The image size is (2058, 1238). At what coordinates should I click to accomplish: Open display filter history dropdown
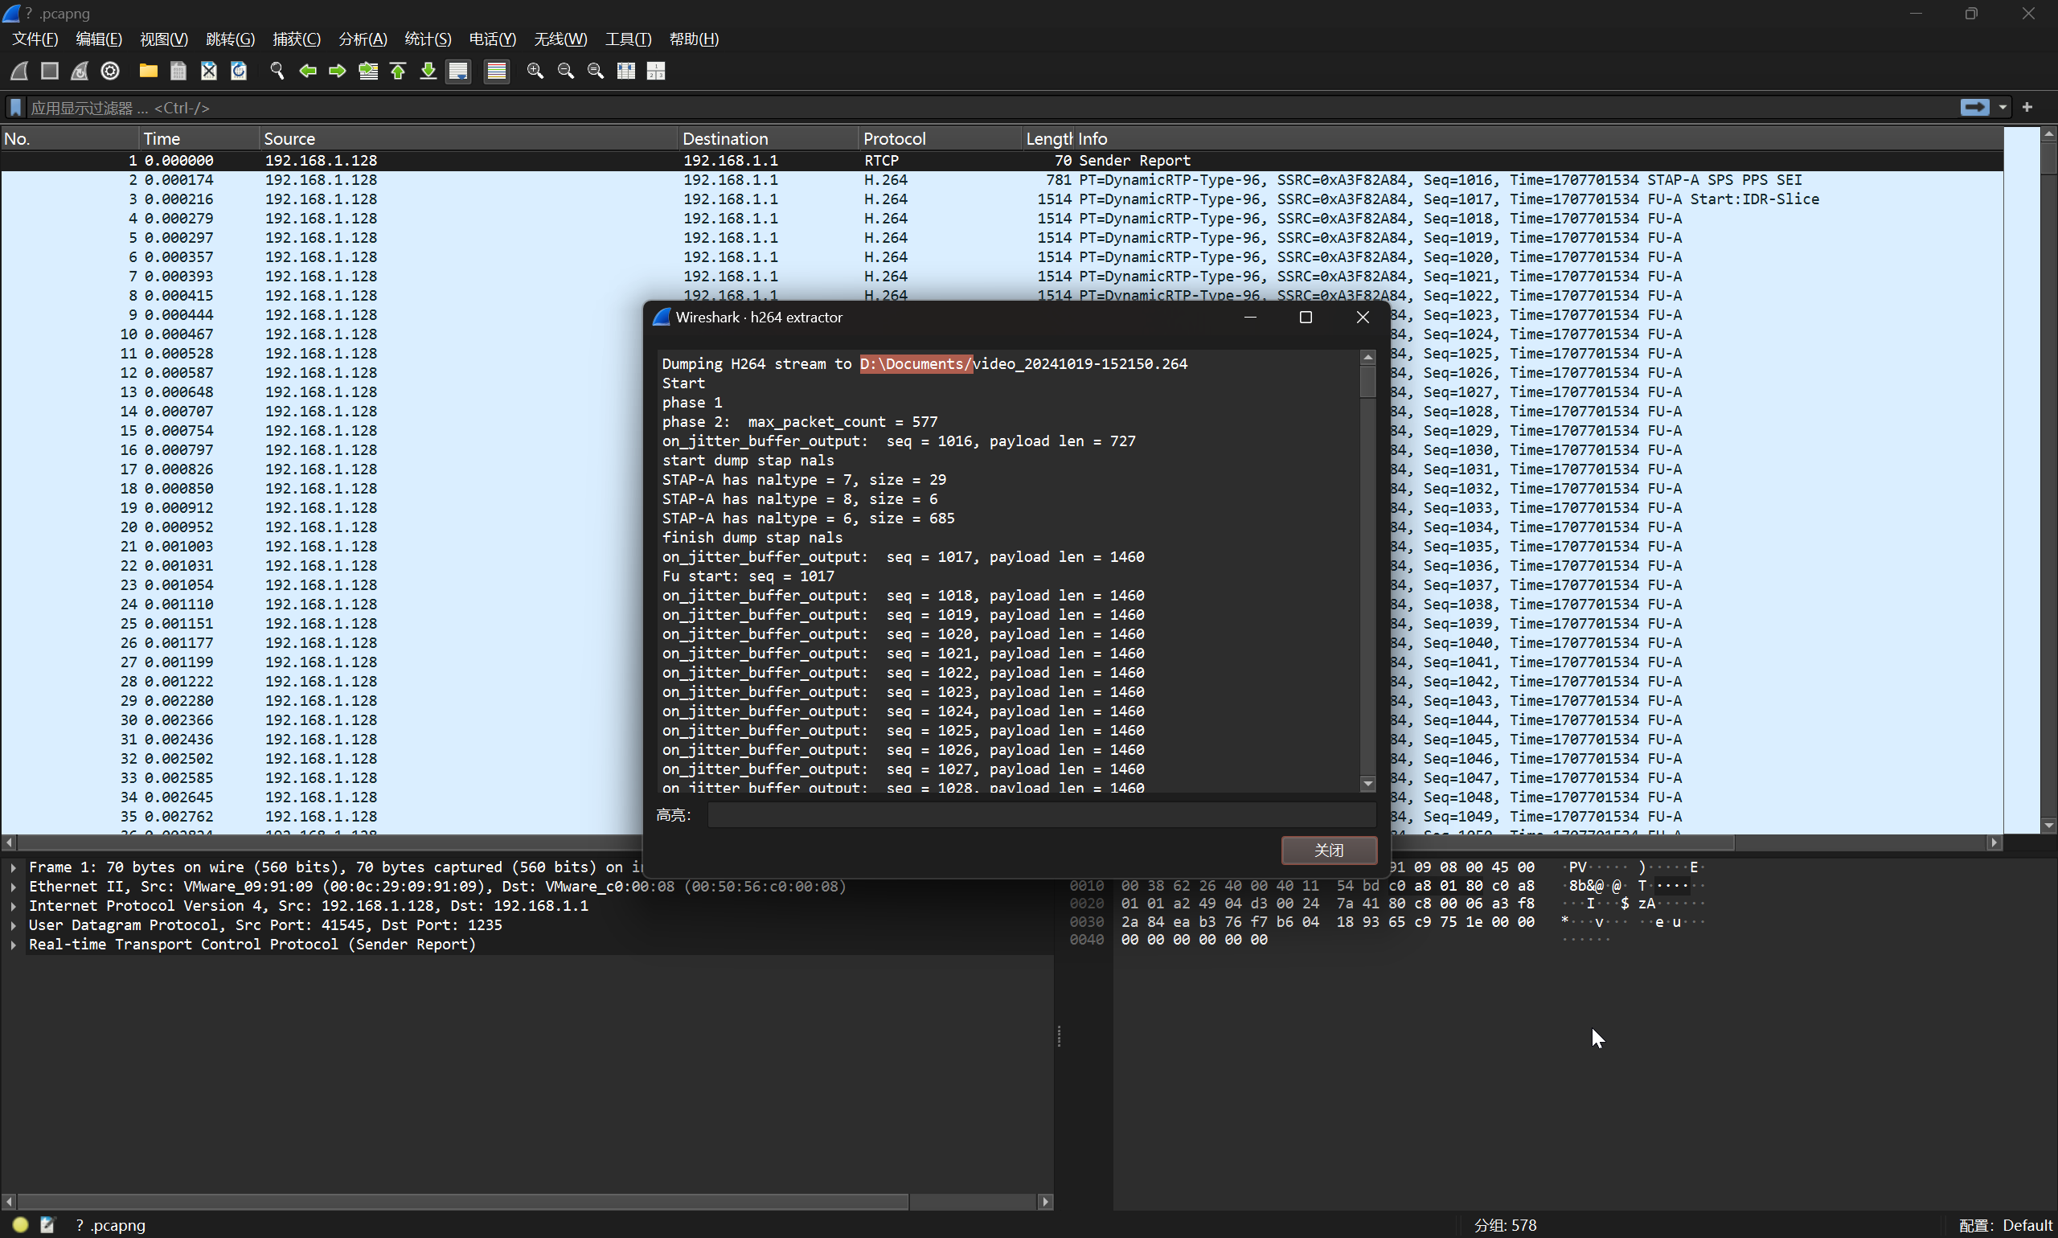pyautogui.click(x=2003, y=107)
